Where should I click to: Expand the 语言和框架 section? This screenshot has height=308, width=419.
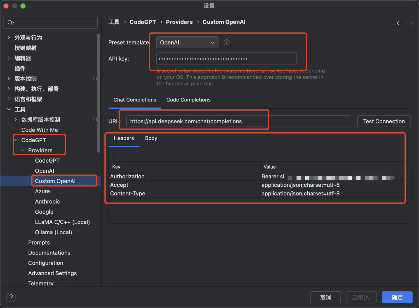pyautogui.click(x=9, y=99)
